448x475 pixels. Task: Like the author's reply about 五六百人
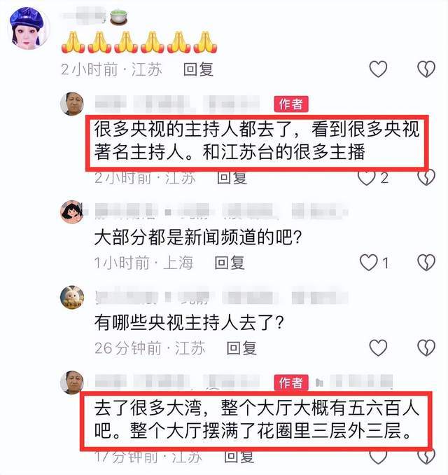coord(378,457)
